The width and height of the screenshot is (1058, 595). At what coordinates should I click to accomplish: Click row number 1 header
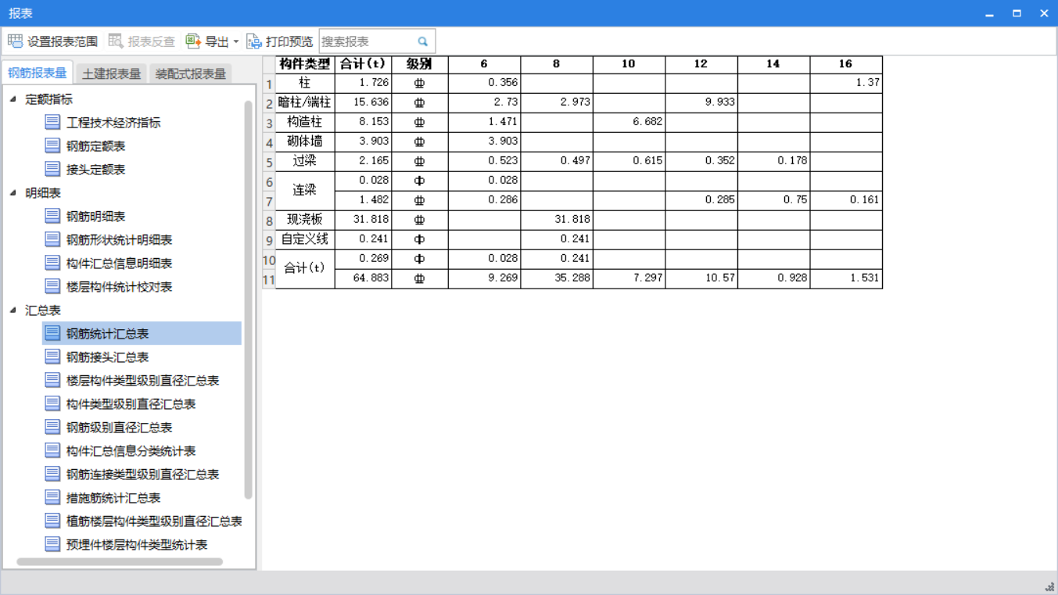269,83
